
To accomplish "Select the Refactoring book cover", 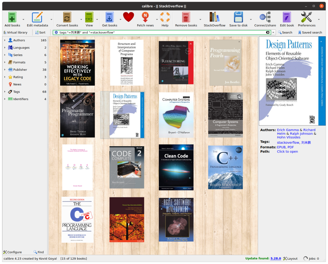I will [x=176, y=63].
